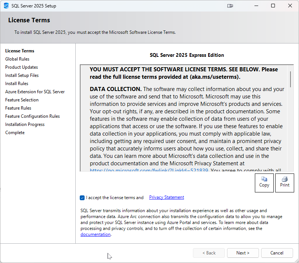This screenshot has width=299, height=263.
Task: Select Azure Extension for SQL Server step
Action: [35, 92]
